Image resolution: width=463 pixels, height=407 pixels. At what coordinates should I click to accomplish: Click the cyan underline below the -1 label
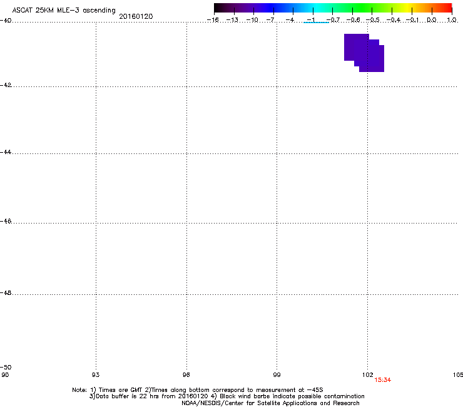pos(316,23)
